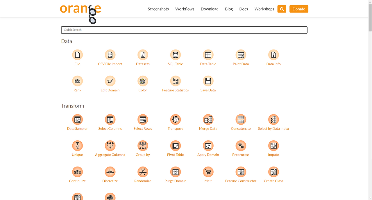Image resolution: width=372 pixels, height=200 pixels.
Task: Open the Docs navigation item
Action: point(244,9)
